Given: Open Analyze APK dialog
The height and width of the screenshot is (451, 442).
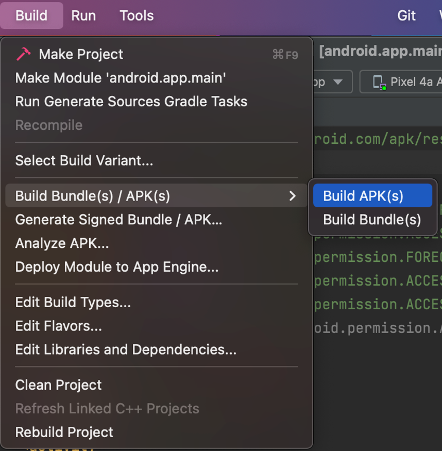Looking at the screenshot, I should pos(62,243).
